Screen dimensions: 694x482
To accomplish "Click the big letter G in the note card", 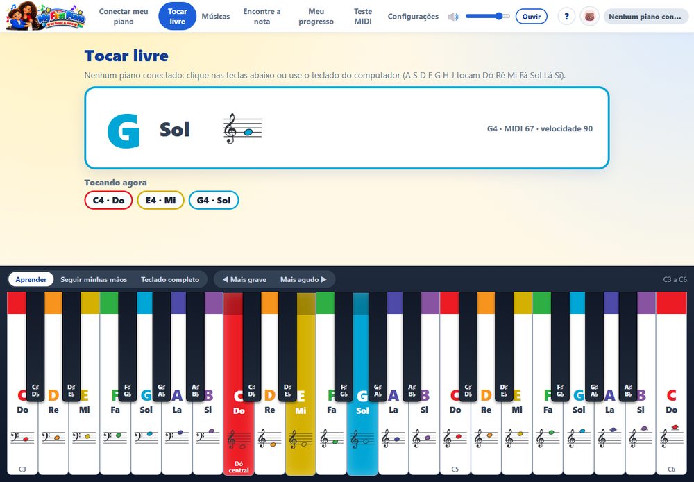I will [x=124, y=131].
